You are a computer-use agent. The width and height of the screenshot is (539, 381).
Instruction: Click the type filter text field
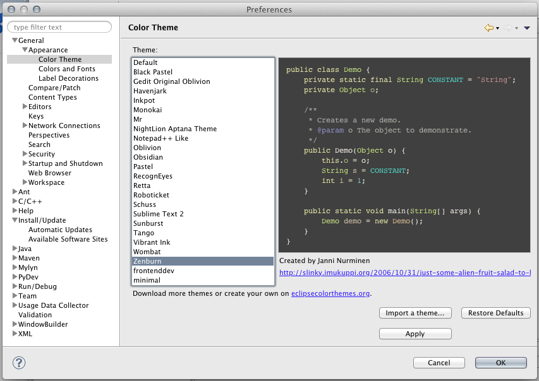coord(59,27)
